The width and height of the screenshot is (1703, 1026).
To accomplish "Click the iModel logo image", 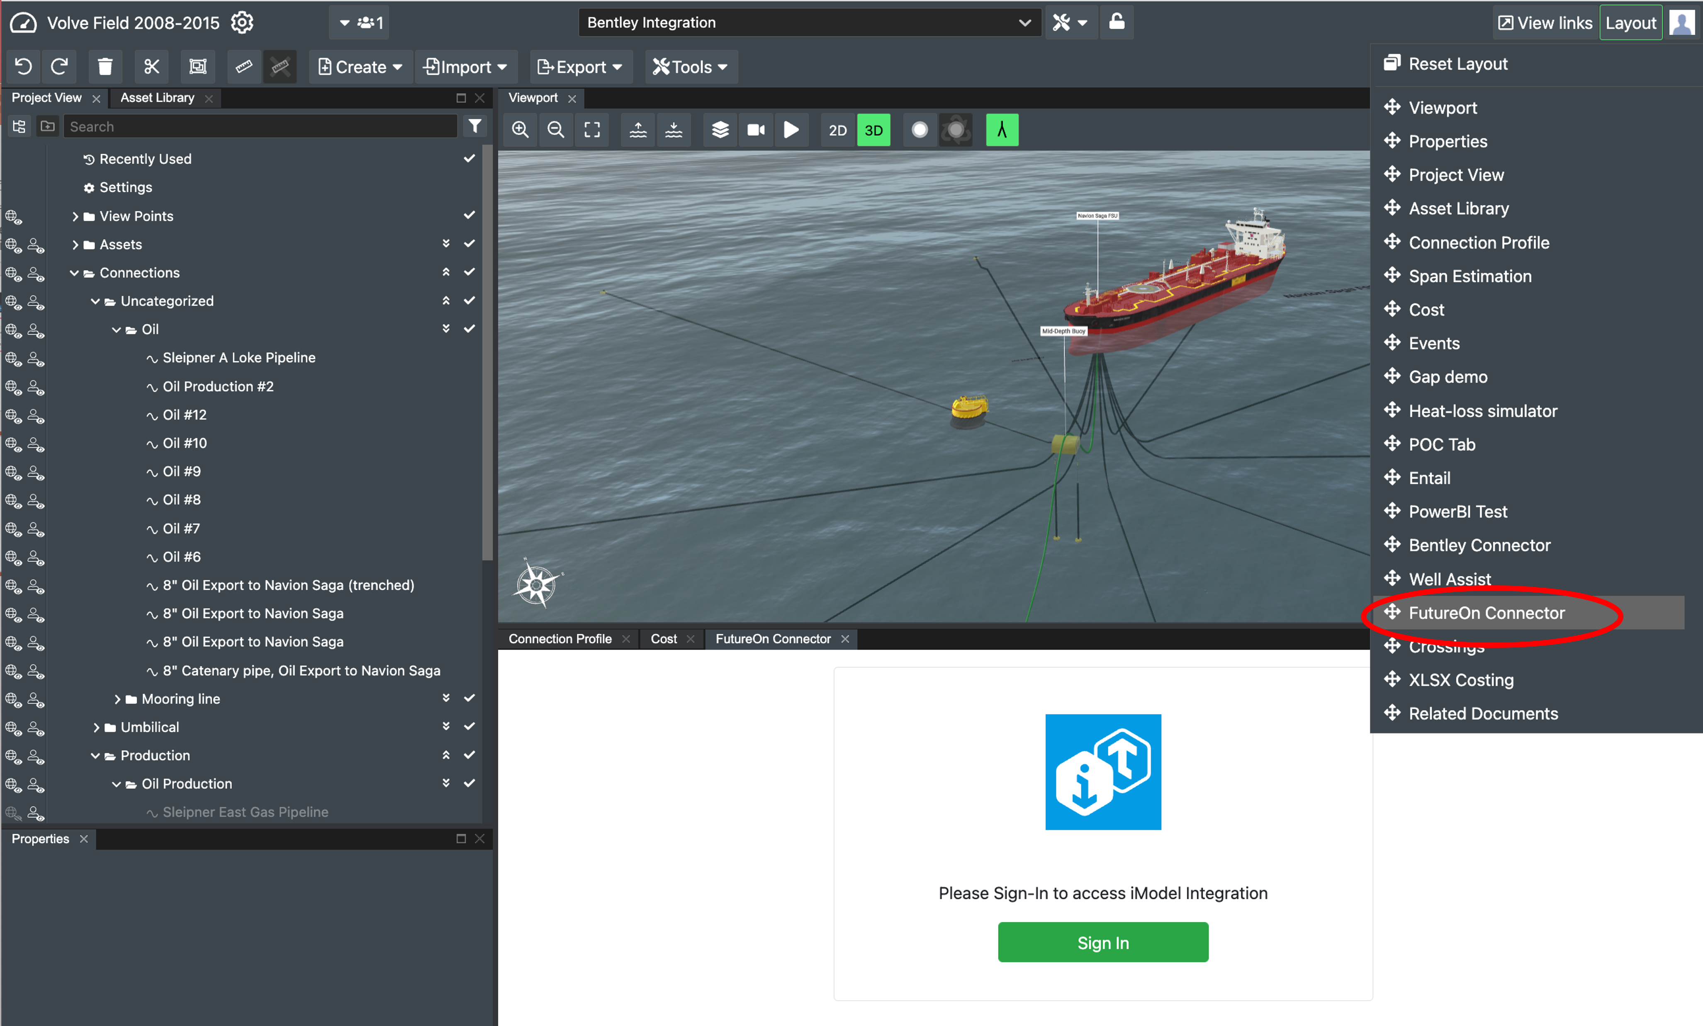I will (1103, 772).
